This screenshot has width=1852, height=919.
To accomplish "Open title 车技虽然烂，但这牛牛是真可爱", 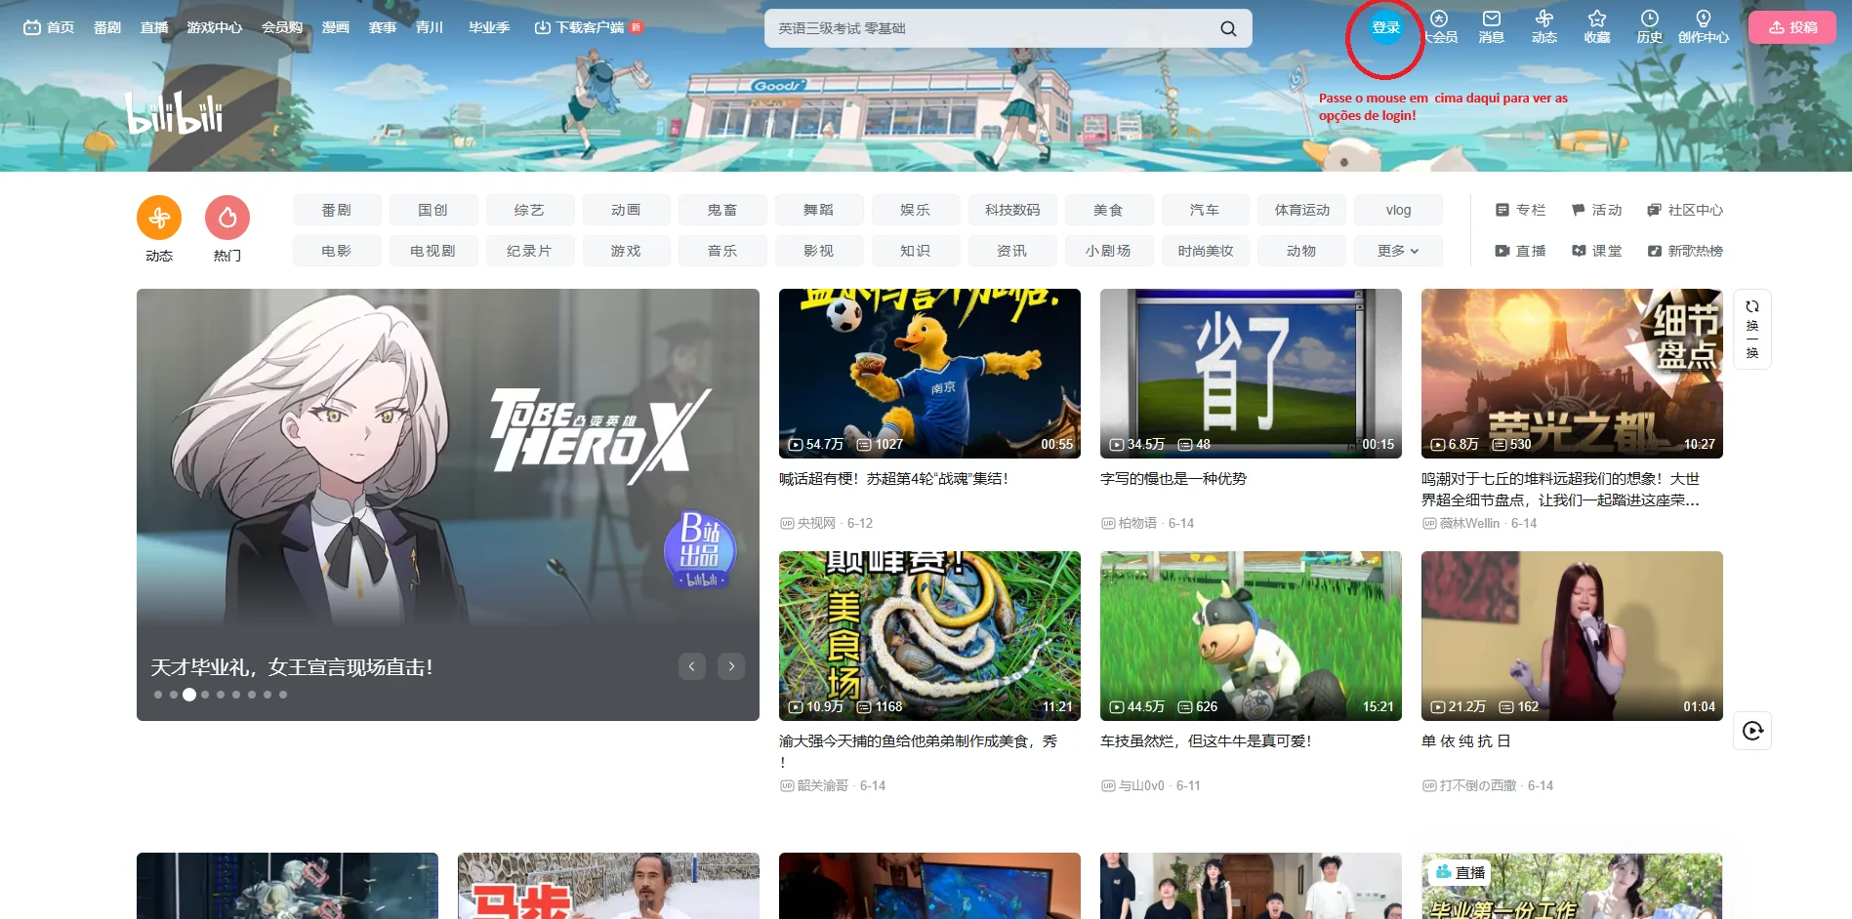I will tap(1206, 741).
